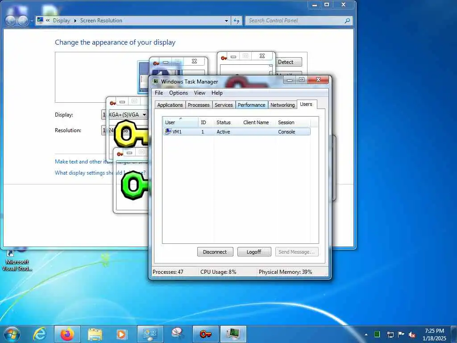Click the clock showing 7:25 PM
457x343 pixels.
point(435,331)
